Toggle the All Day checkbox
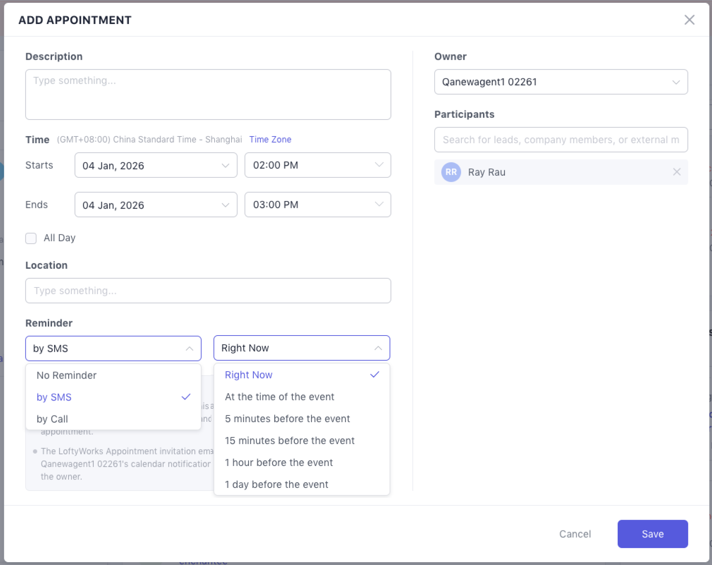The image size is (712, 565). click(31, 238)
